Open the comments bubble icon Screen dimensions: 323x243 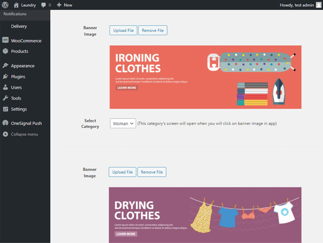(x=44, y=5)
